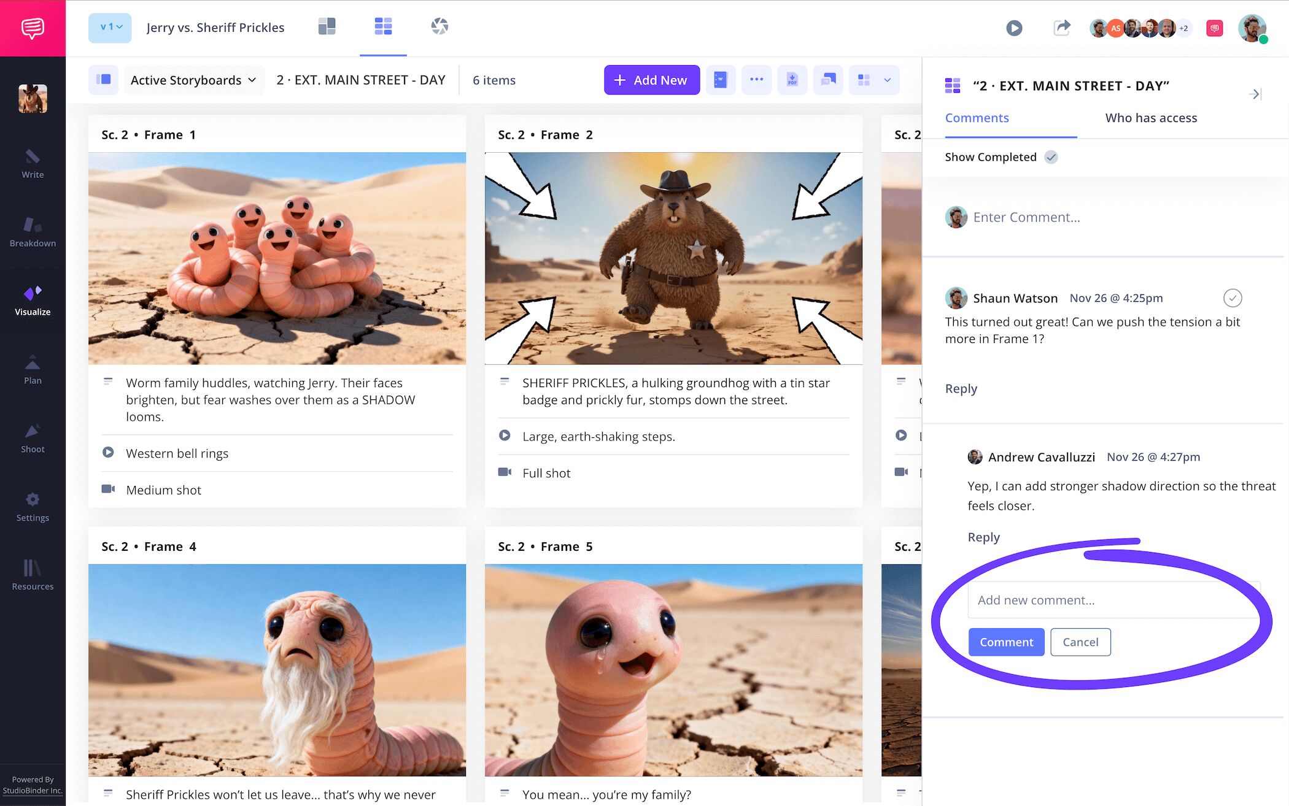
Task: Reply to Andrew Cavalluzzi's comment
Action: (x=983, y=537)
